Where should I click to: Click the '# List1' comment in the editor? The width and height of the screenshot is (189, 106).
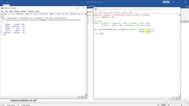point(98,21)
